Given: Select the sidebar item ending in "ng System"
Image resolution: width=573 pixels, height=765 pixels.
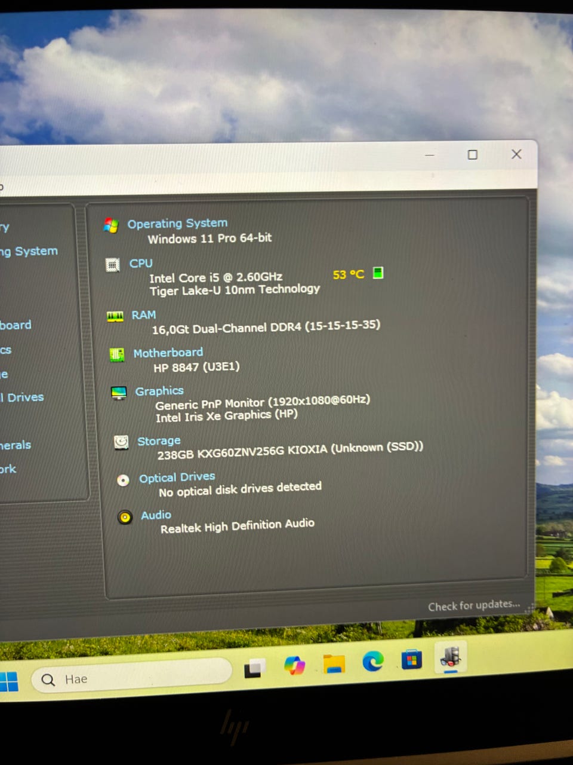Looking at the screenshot, I should [x=29, y=252].
